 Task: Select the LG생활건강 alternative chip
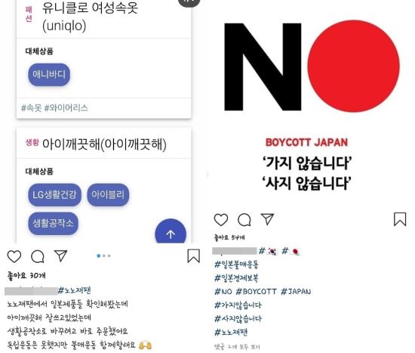pos(54,195)
